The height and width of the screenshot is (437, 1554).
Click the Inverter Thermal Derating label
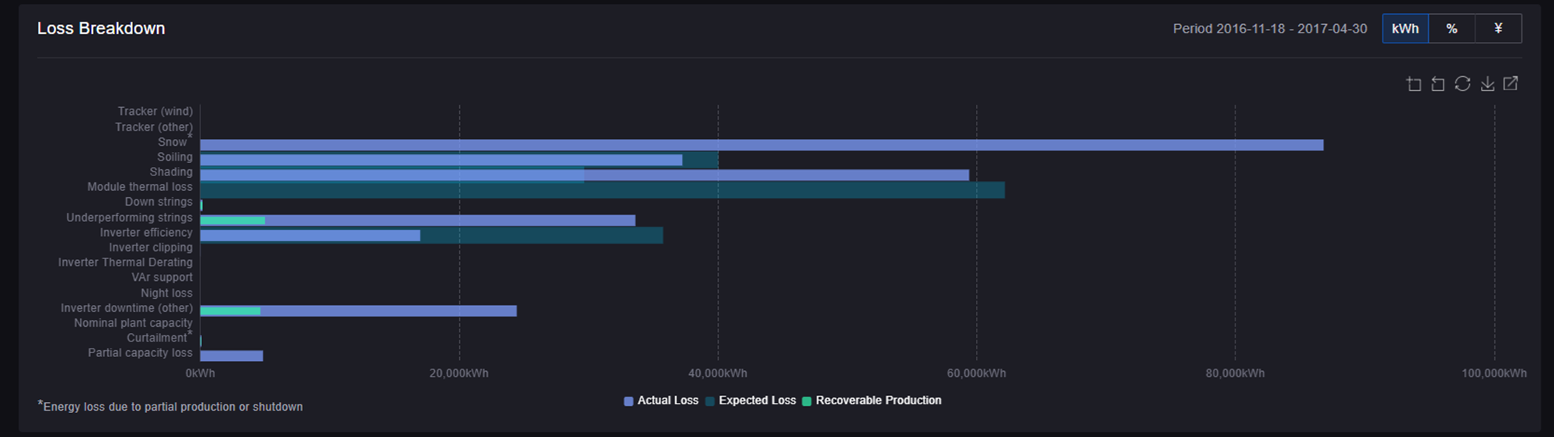(125, 262)
